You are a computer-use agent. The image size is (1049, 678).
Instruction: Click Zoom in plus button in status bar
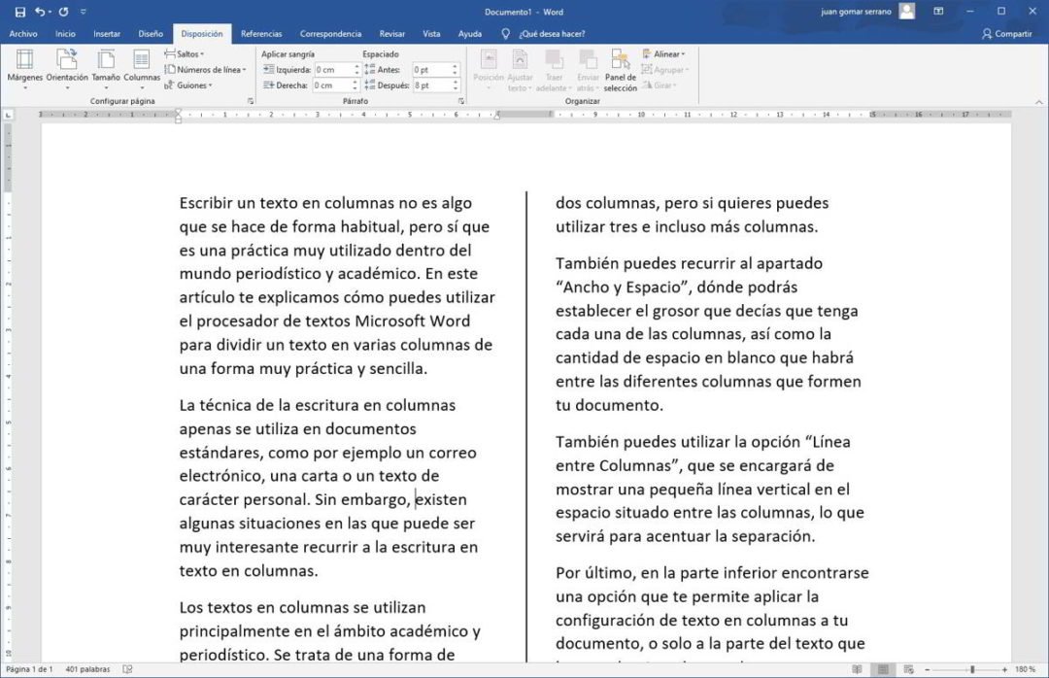pos(1004,669)
